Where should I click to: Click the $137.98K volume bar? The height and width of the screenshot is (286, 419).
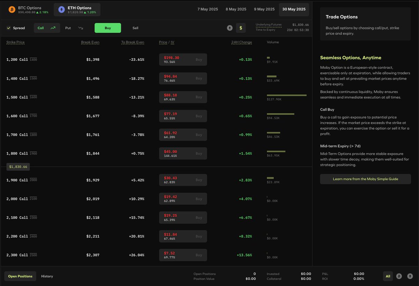click(x=287, y=95)
